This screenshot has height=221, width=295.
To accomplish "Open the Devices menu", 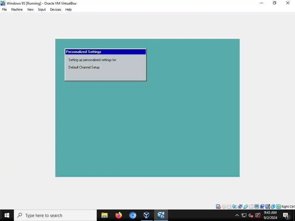I will pyautogui.click(x=56, y=9).
